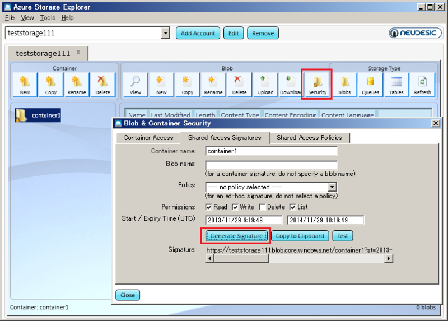Click the Content Type column header
The width and height of the screenshot is (448, 321).
pyautogui.click(x=240, y=115)
